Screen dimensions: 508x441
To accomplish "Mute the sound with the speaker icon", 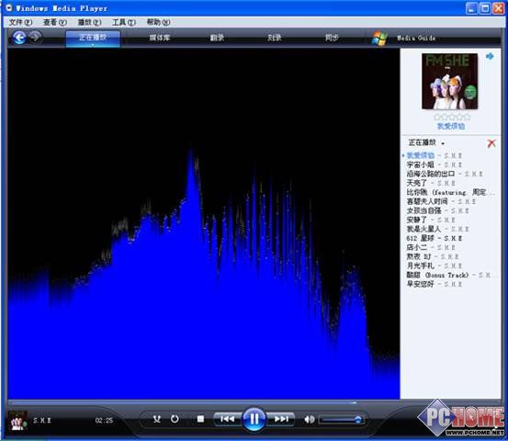I will point(310,419).
